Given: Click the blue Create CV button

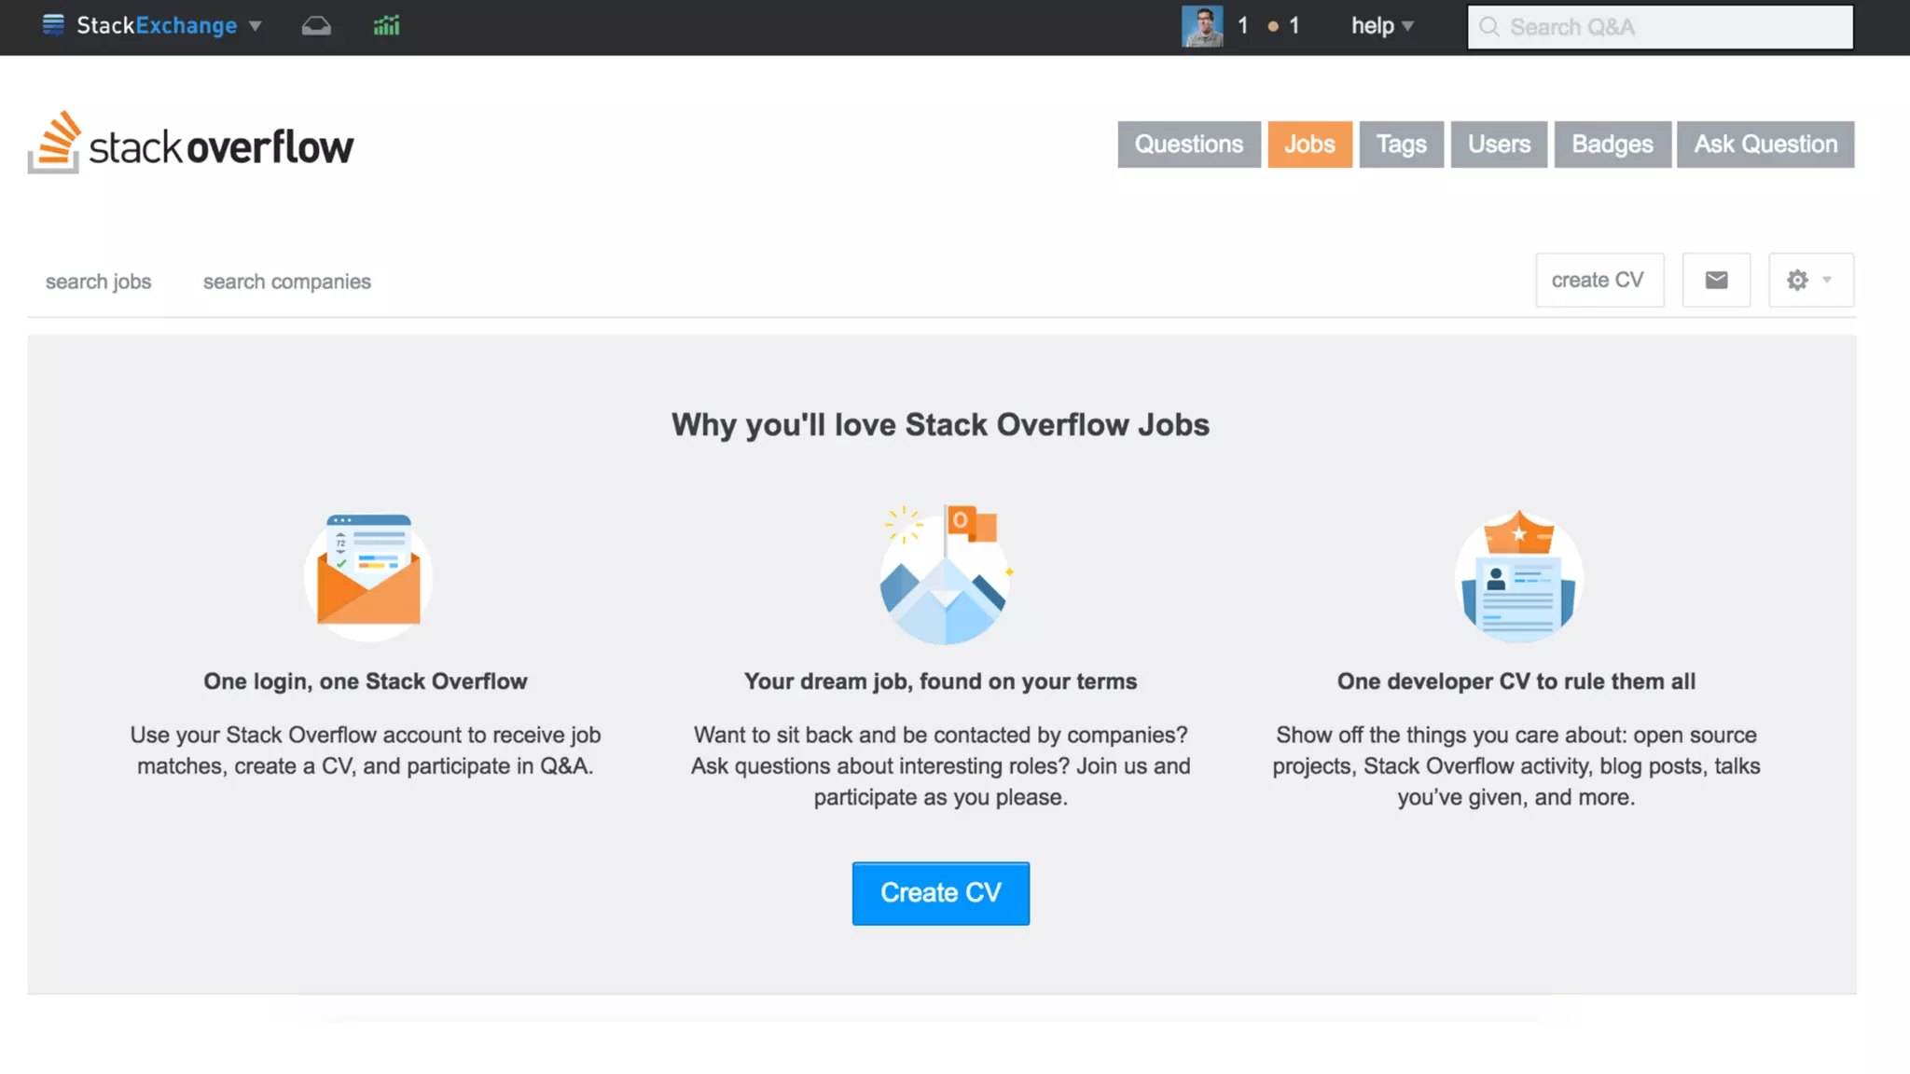Looking at the screenshot, I should pyautogui.click(x=940, y=893).
